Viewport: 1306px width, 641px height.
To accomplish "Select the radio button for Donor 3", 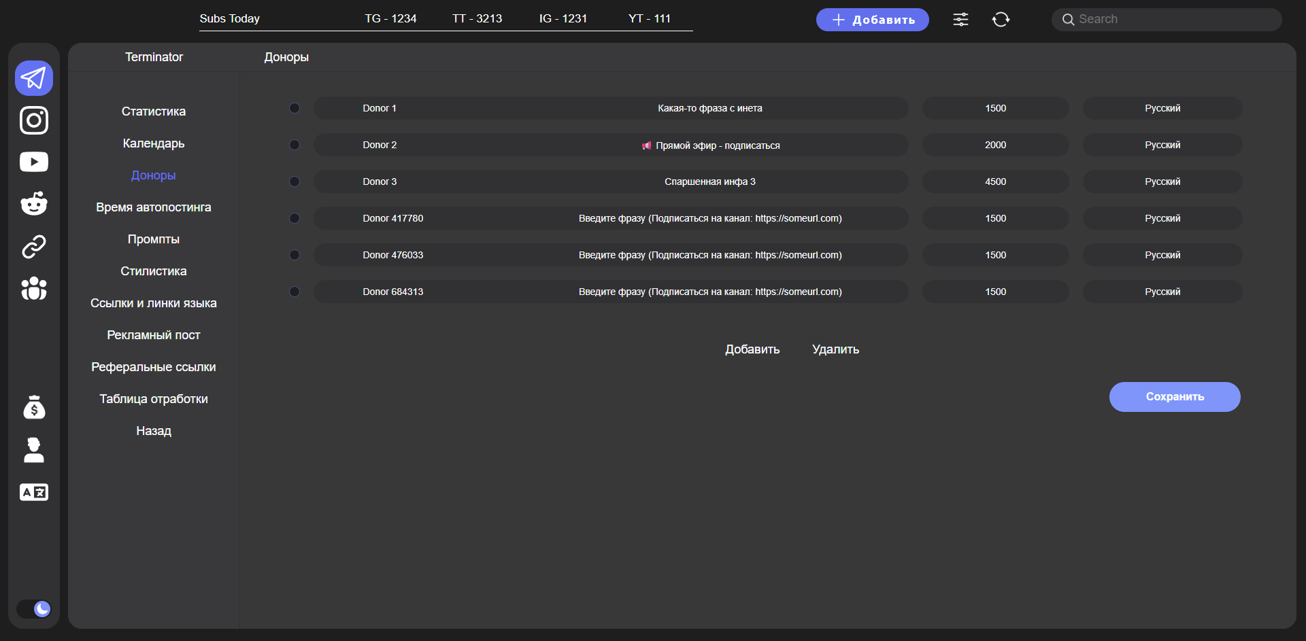I will [295, 181].
